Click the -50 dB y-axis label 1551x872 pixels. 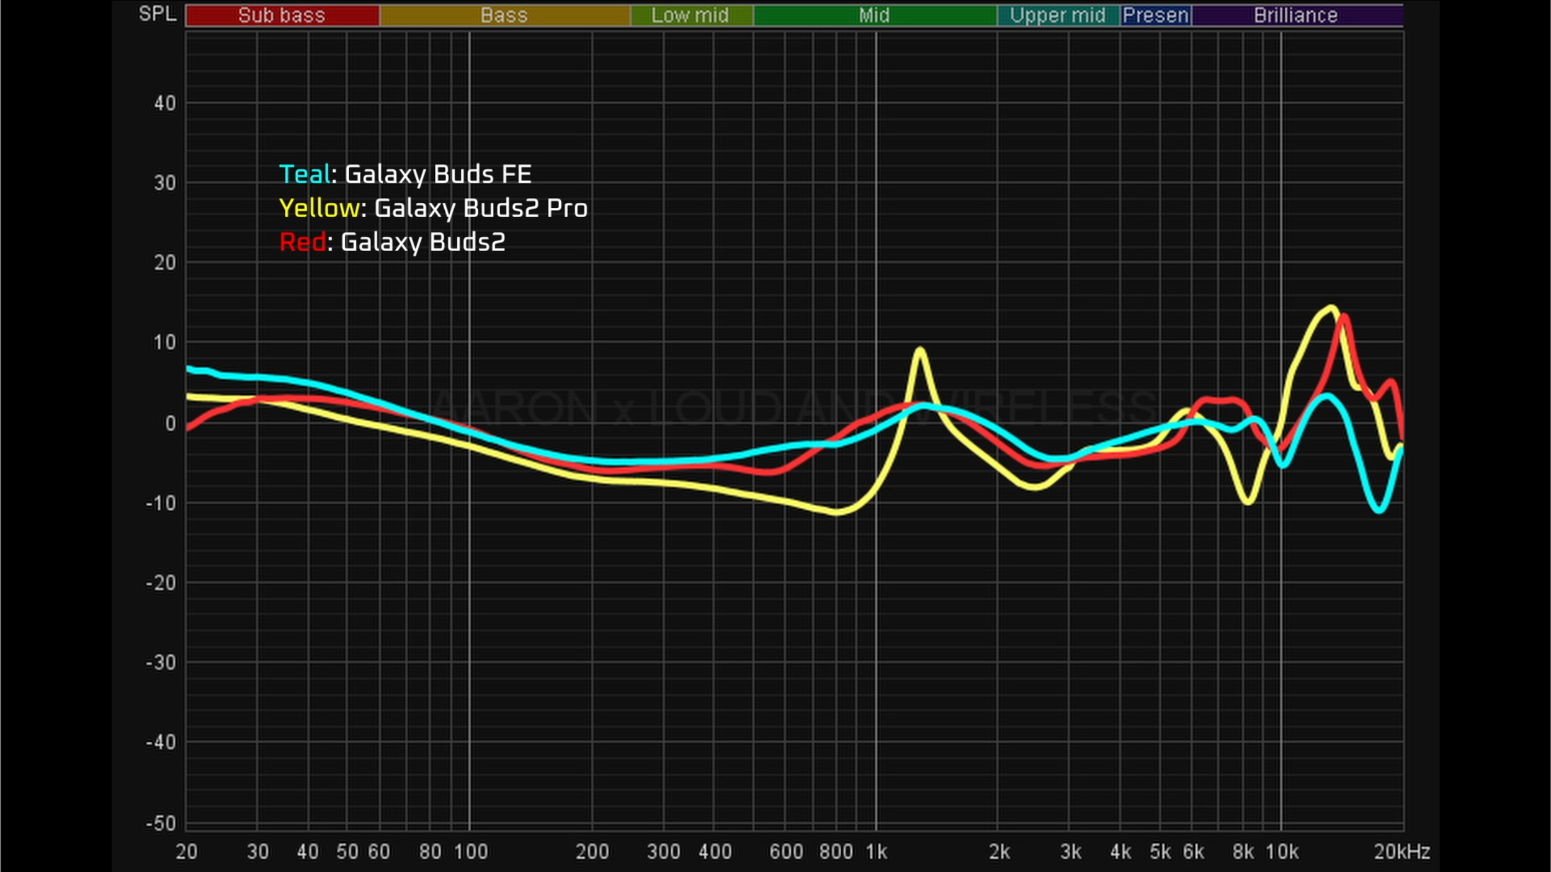161,824
